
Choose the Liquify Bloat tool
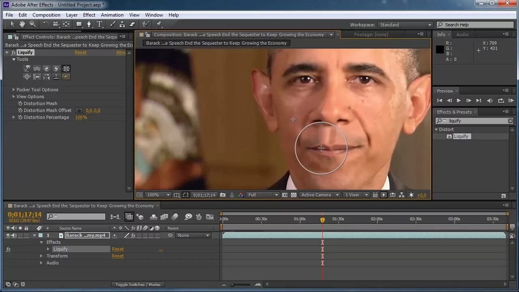(x=27, y=77)
